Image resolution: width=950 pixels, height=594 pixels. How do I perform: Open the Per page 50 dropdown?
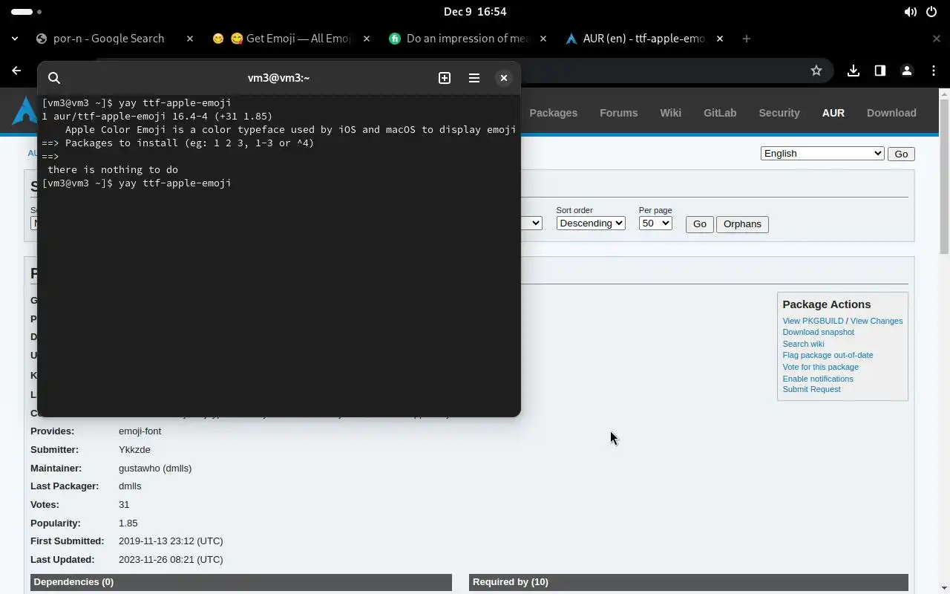[x=655, y=223]
